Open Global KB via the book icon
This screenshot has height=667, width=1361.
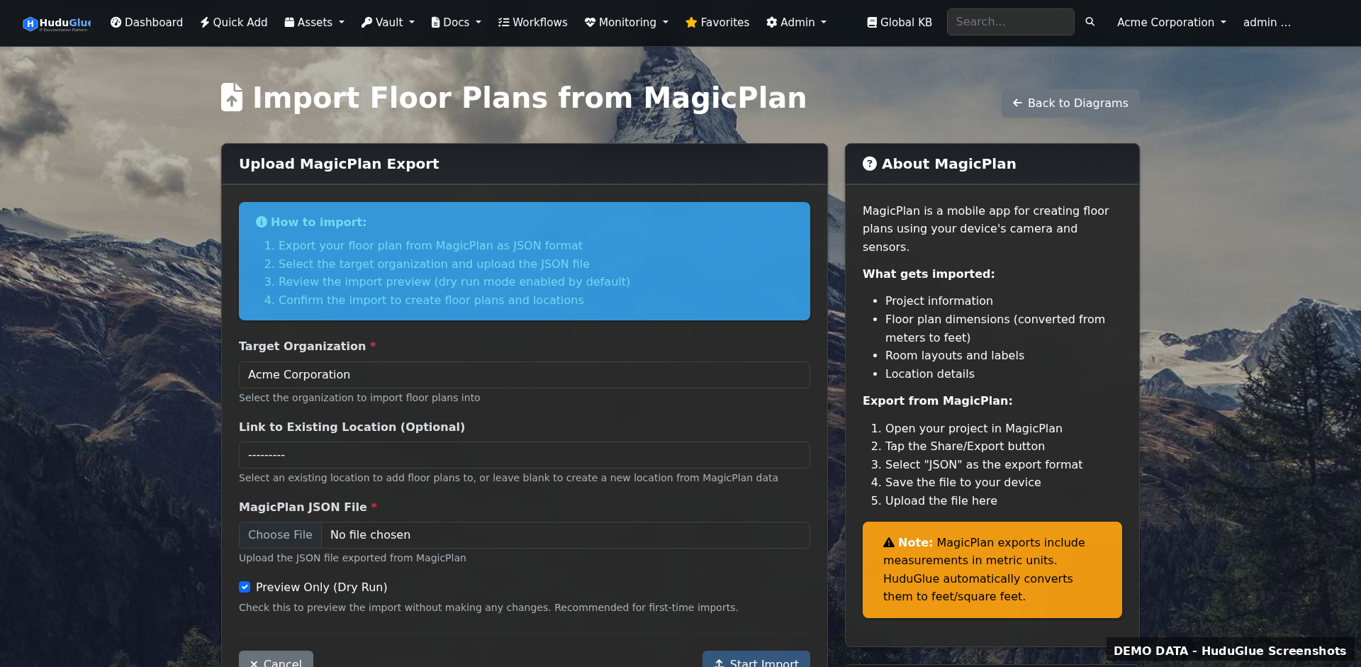(871, 22)
